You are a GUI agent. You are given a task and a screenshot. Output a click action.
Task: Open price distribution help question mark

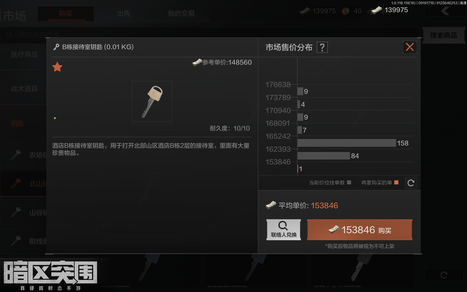pos(322,47)
